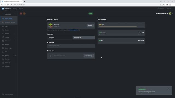Click the '0.1 / 20 GB' disk value
The image size is (175, 98).
click(141, 41)
